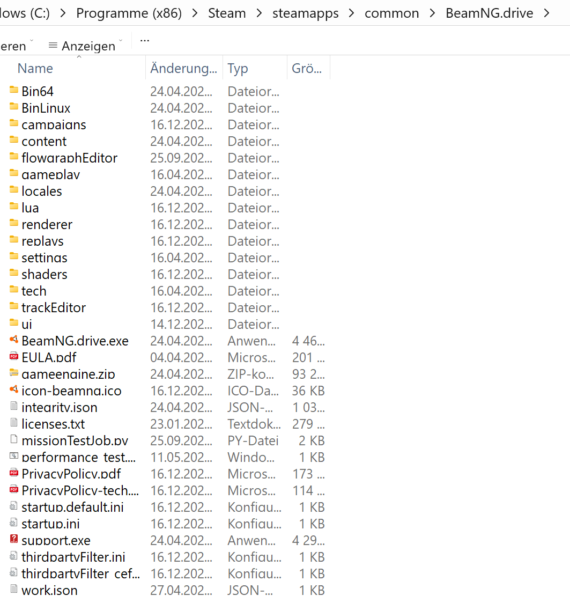Click the missionTestJob.py blank file icon
Viewport: 570px width, 603px height.
(14, 439)
